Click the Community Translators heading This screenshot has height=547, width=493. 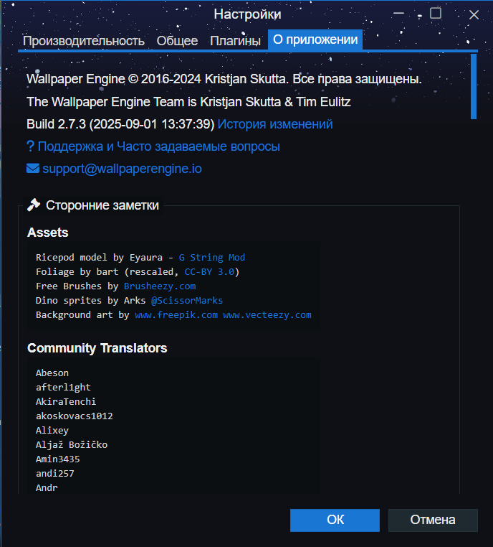(x=97, y=348)
